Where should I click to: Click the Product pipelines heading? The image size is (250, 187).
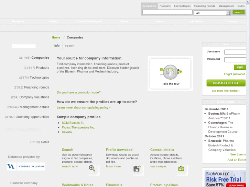click(x=164, y=185)
